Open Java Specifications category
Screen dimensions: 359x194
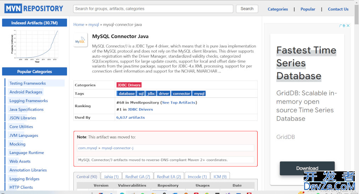pos(26,109)
